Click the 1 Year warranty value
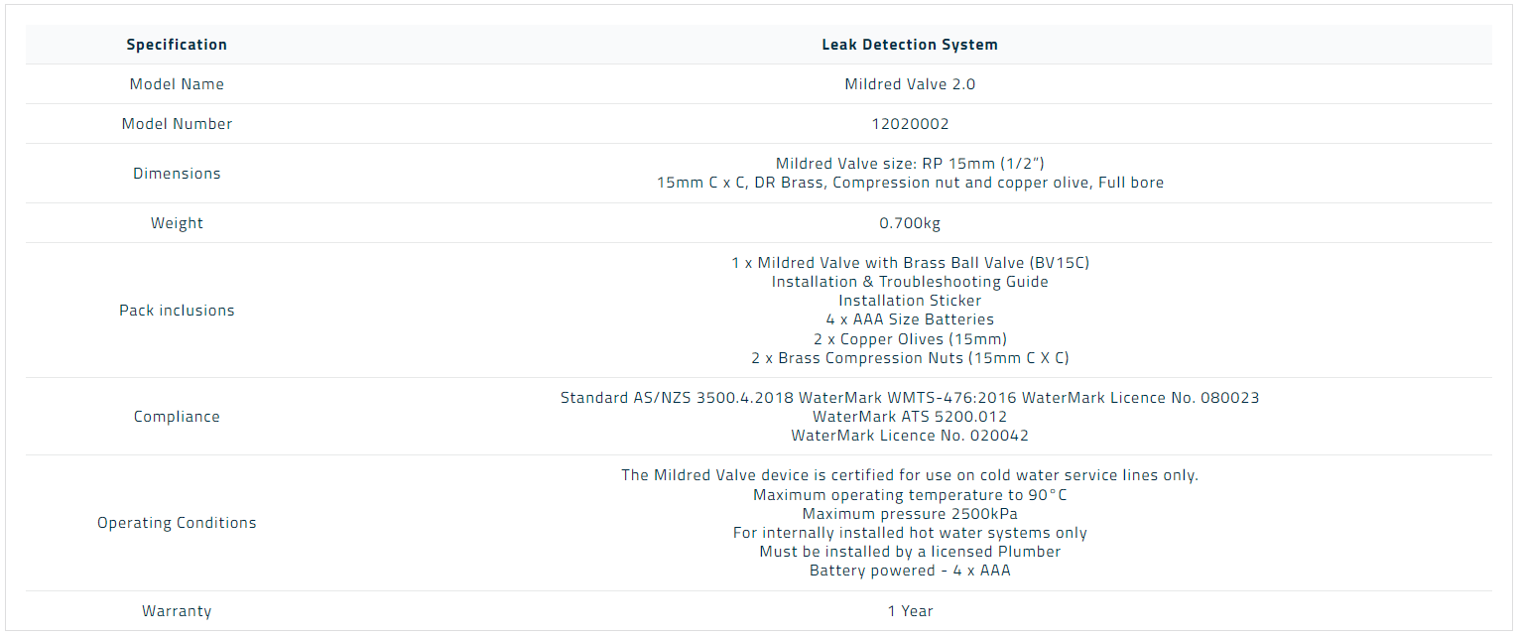 910,611
